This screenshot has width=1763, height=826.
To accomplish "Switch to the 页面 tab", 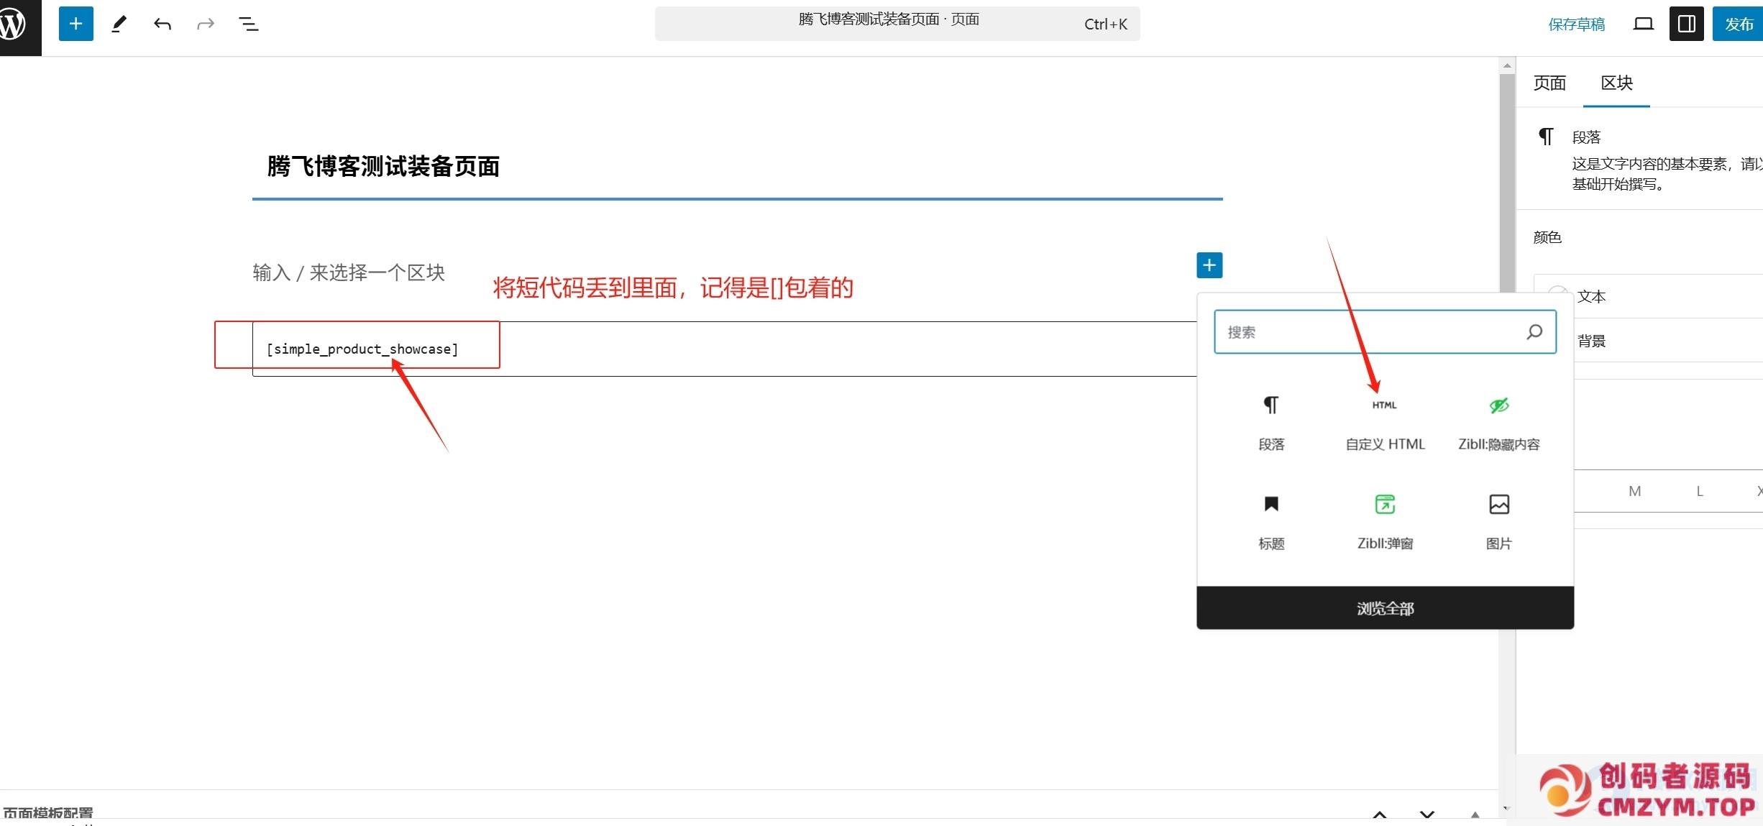I will click(x=1549, y=83).
